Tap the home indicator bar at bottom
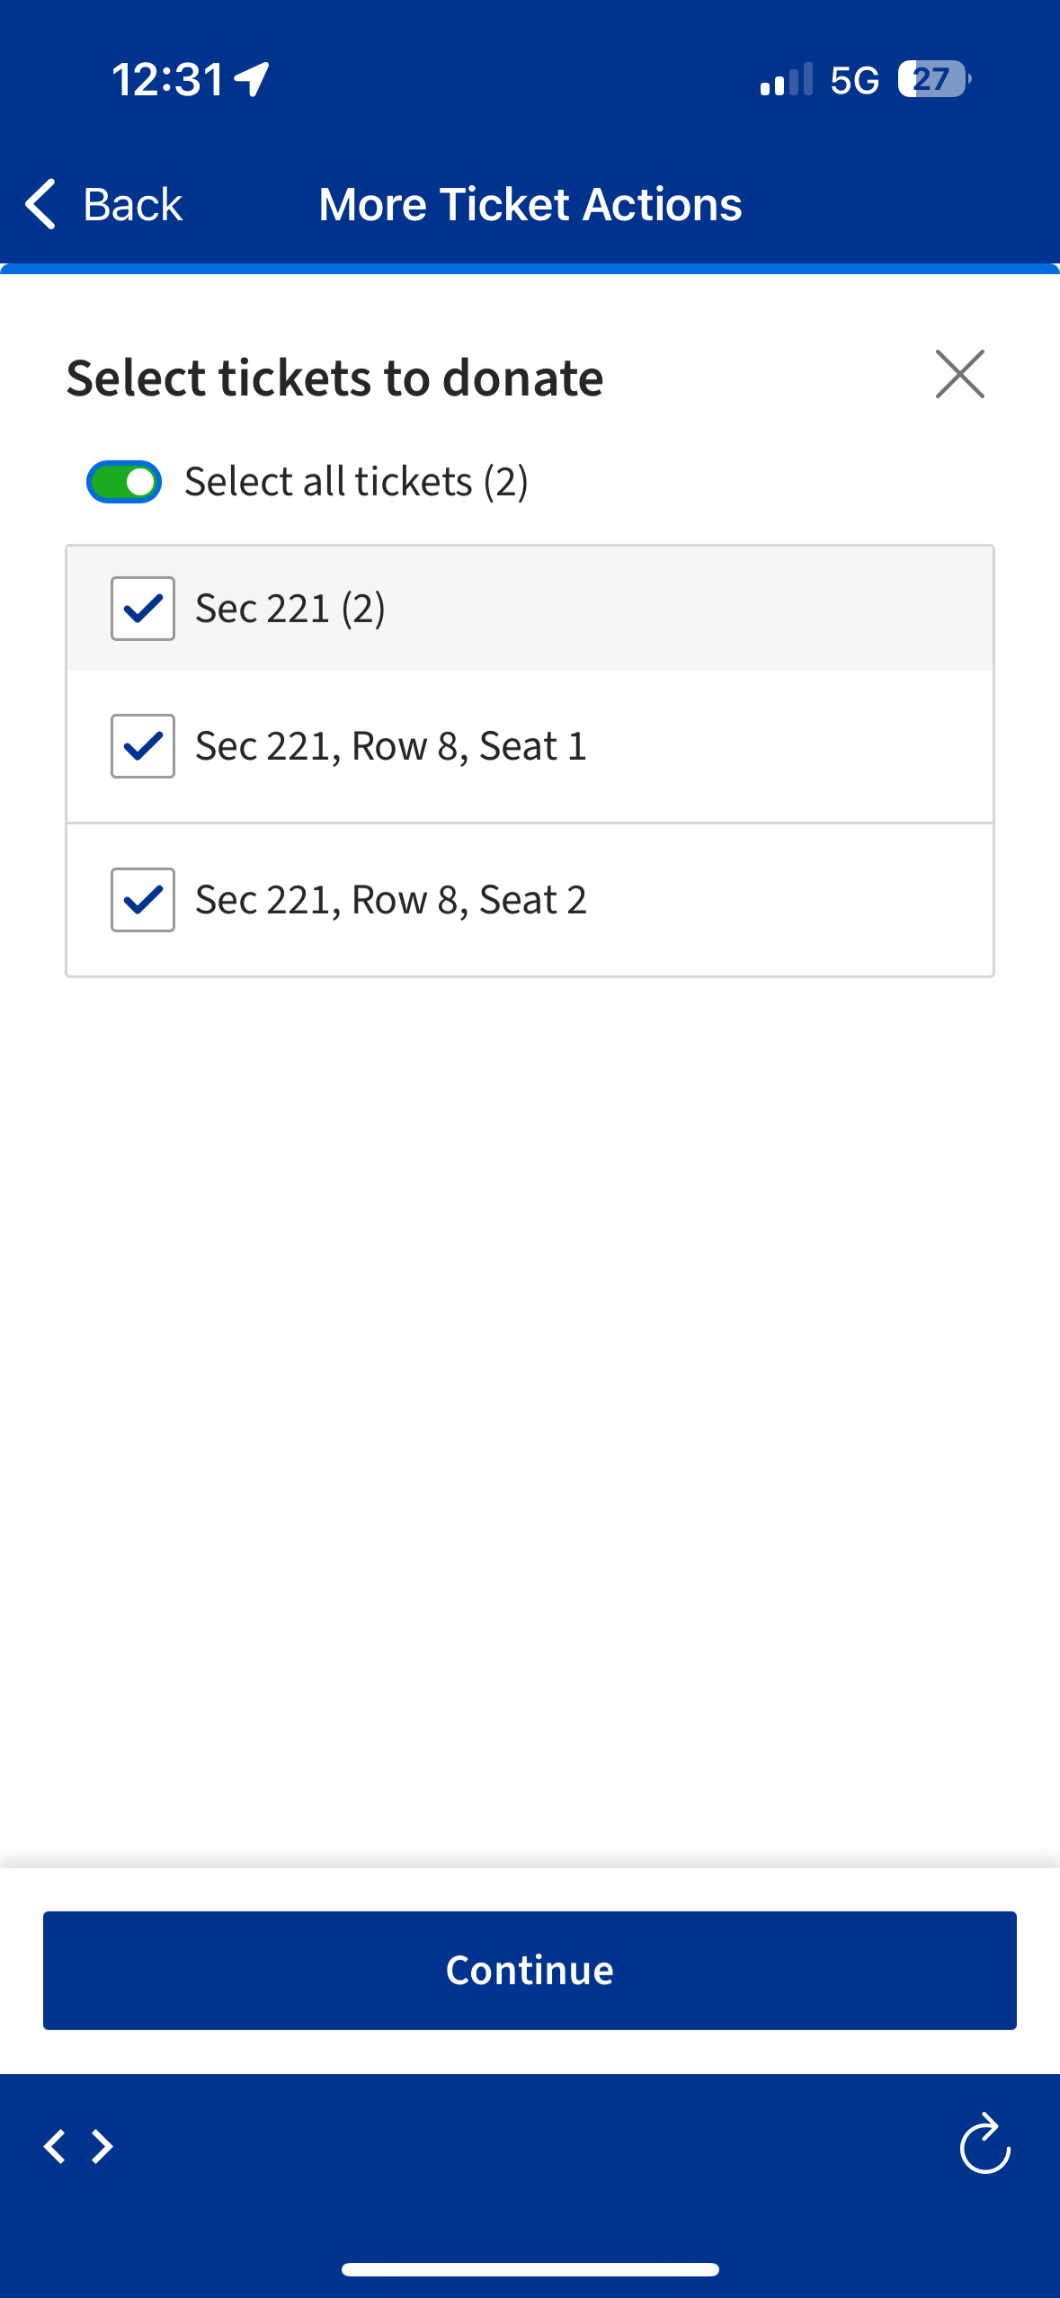 pos(530,2269)
